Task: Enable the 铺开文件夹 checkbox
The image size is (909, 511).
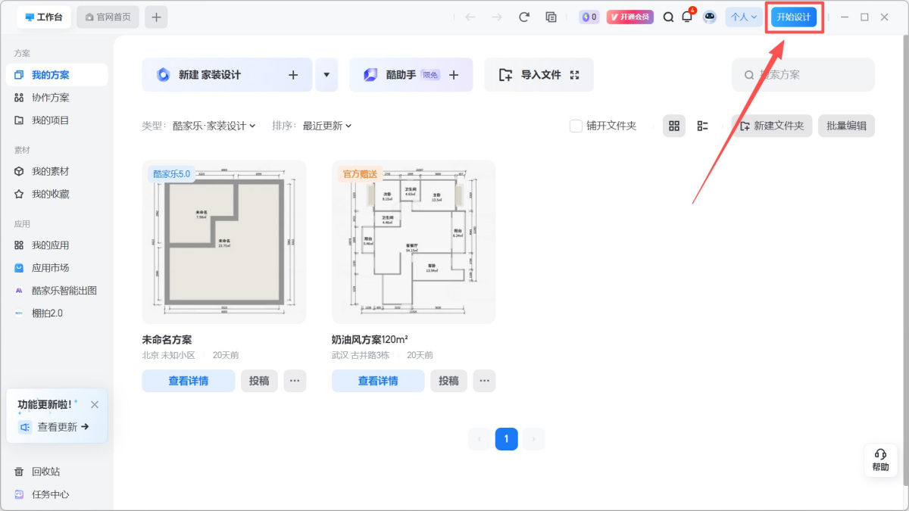Action: pyautogui.click(x=576, y=126)
